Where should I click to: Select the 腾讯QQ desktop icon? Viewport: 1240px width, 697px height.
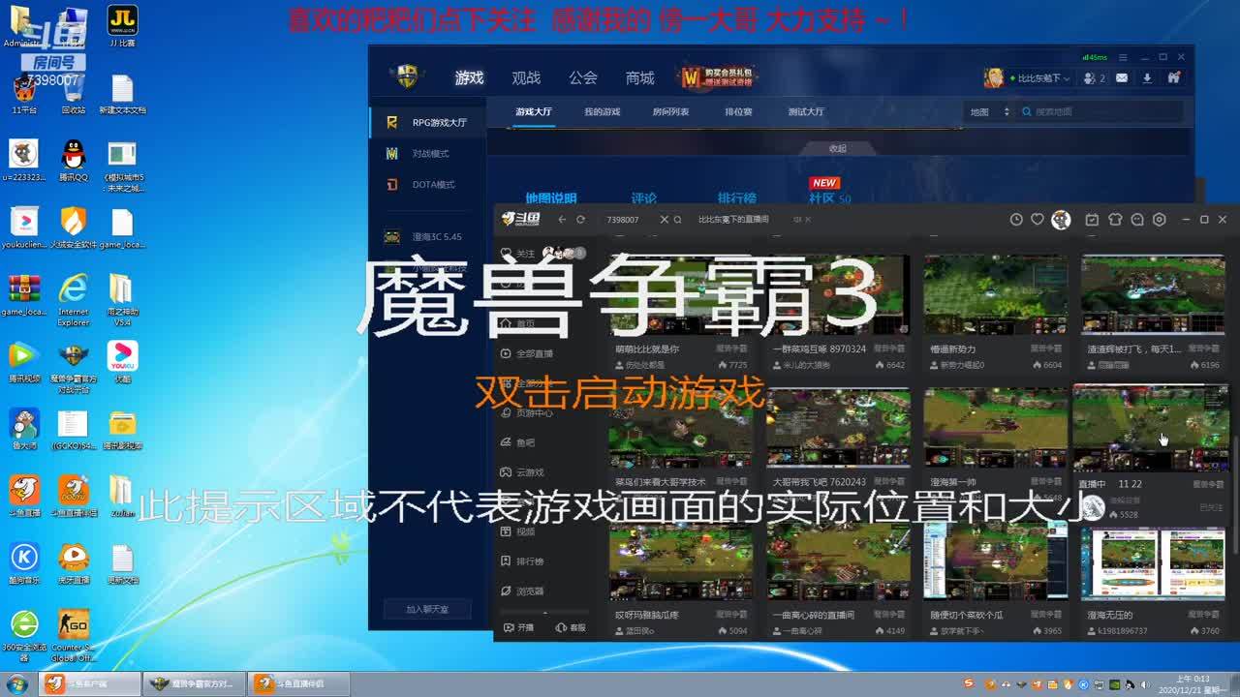pos(74,160)
